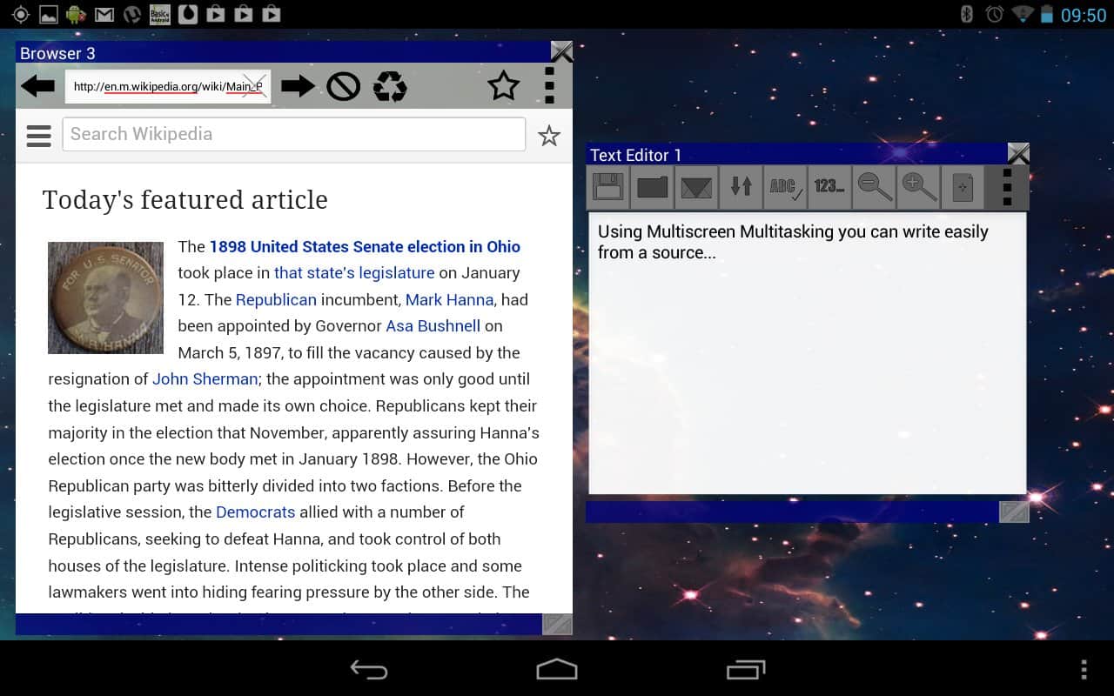The height and width of the screenshot is (696, 1114).
Task: Click the browser forward arrow
Action: coord(298,86)
